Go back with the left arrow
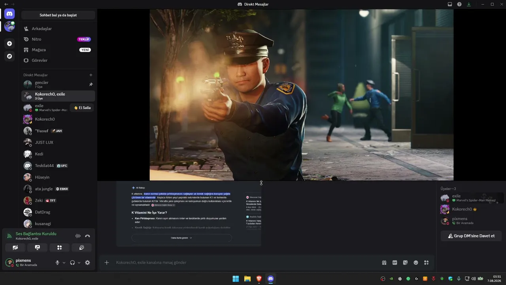This screenshot has width=506, height=285. pos(6,4)
